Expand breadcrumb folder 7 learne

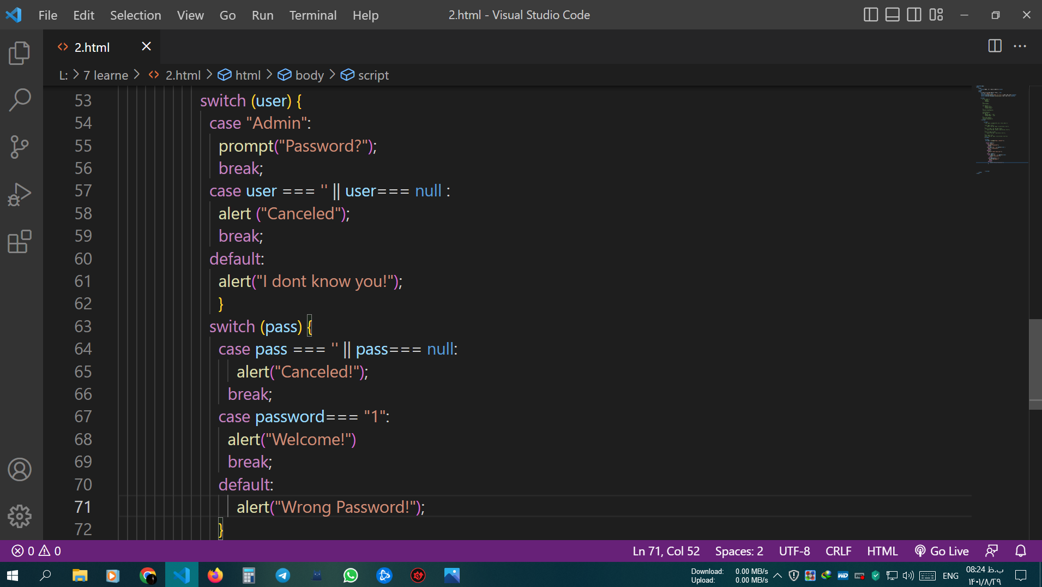(x=105, y=75)
